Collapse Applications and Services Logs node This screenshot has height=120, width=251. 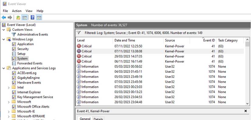(4, 68)
